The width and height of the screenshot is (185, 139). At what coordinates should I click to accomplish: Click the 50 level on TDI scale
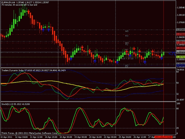coord(178,83)
